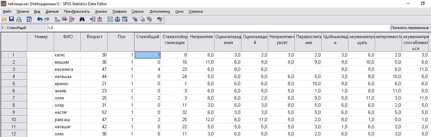The width and height of the screenshot is (431, 137).
Task: Toggle Value Labels with the tag icon
Action: (135, 19)
